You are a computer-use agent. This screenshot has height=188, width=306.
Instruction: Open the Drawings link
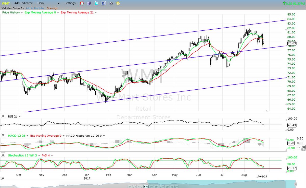pos(53,8)
